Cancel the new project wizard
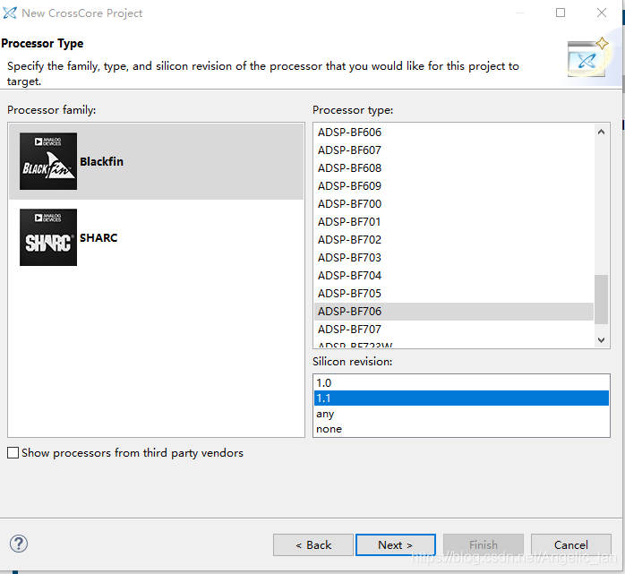Image resolution: width=625 pixels, height=574 pixels. pos(571,545)
